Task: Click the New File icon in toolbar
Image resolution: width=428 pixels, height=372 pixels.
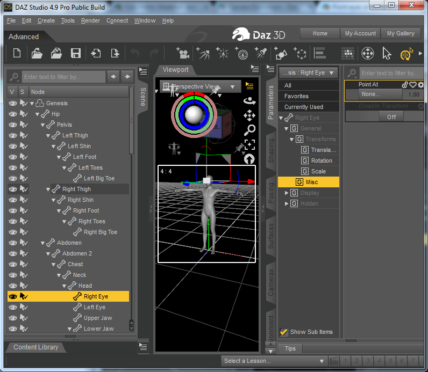Action: (x=17, y=53)
